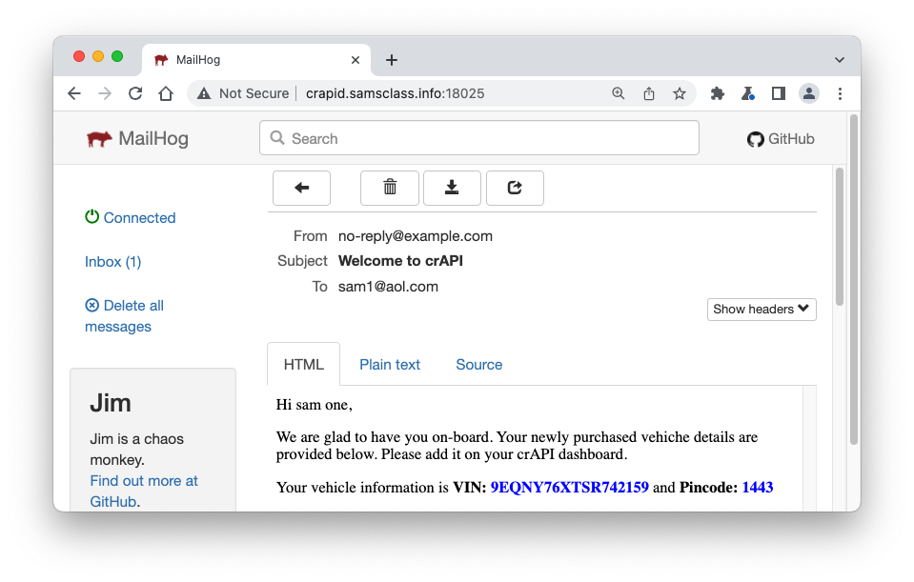Bookmark this page with the star icon
This screenshot has width=914, height=582.
680,93
